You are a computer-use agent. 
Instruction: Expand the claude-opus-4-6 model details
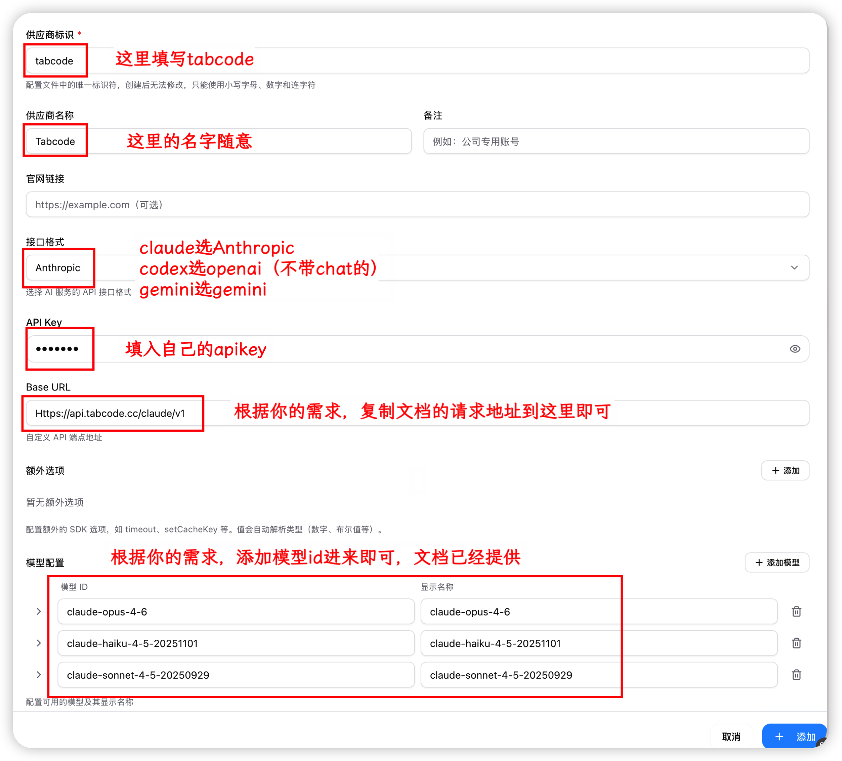(x=39, y=611)
